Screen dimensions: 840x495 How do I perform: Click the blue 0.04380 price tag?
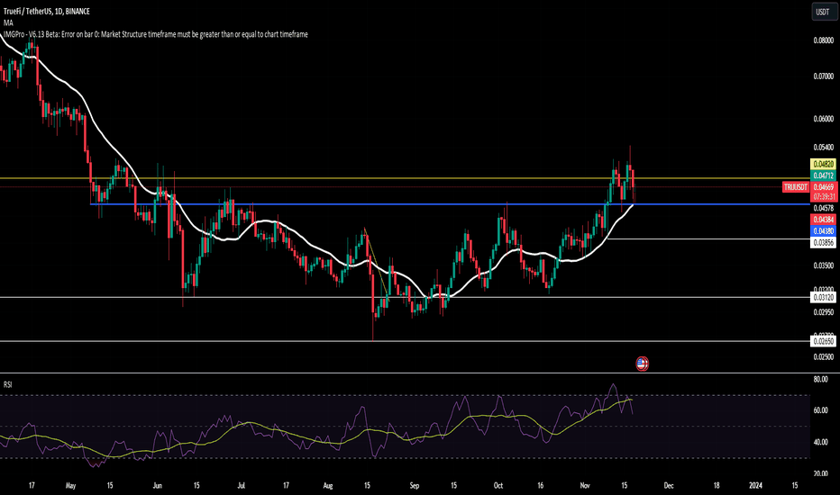[823, 231]
